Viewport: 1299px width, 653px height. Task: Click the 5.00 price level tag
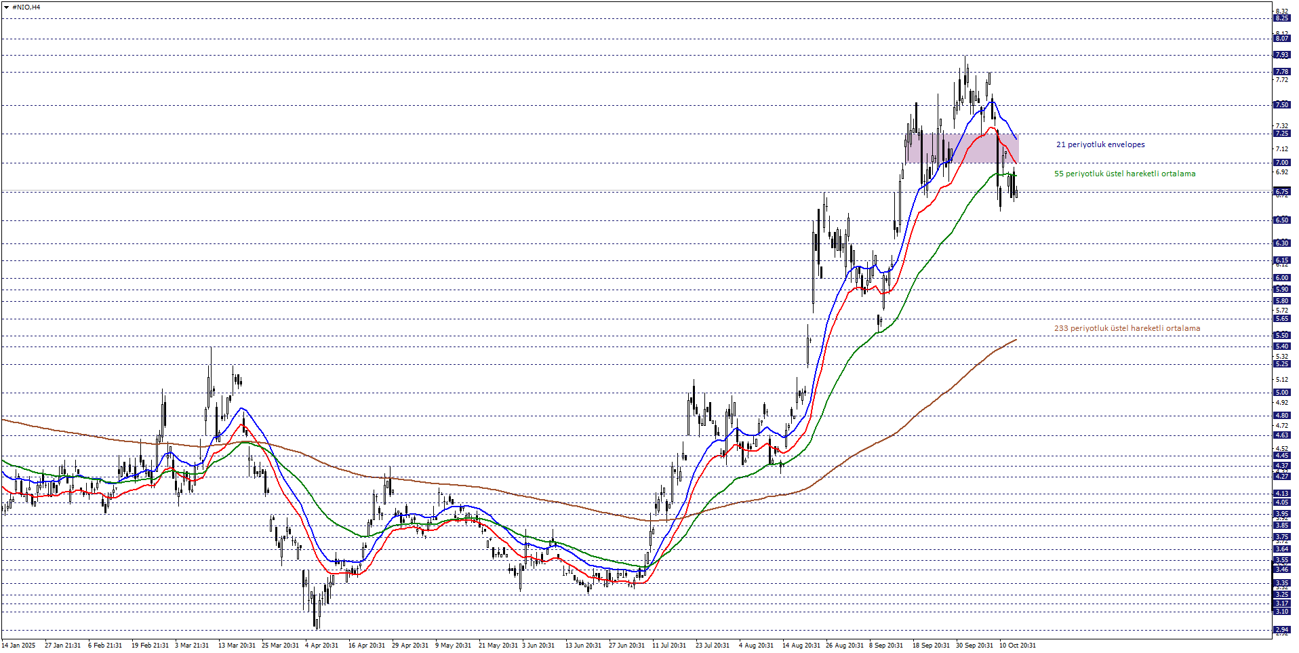tap(1281, 393)
